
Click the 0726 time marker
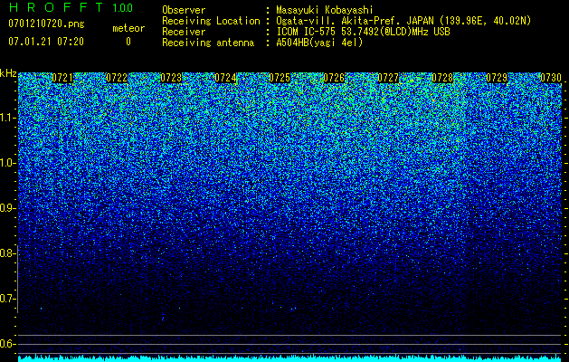click(334, 78)
